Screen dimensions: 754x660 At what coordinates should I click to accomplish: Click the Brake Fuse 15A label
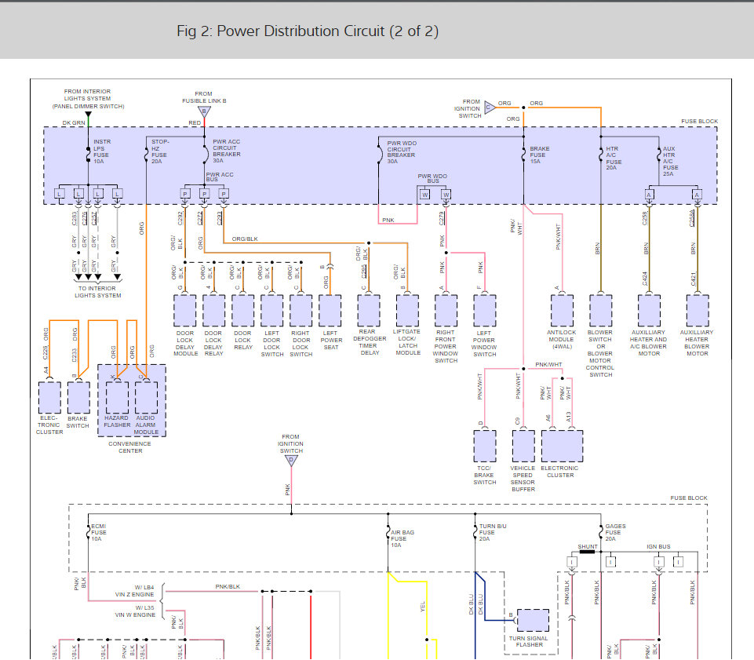pos(540,155)
